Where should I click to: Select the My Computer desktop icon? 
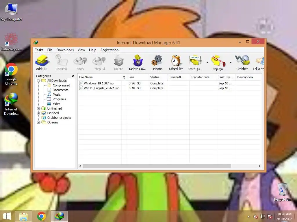(x=11, y=12)
